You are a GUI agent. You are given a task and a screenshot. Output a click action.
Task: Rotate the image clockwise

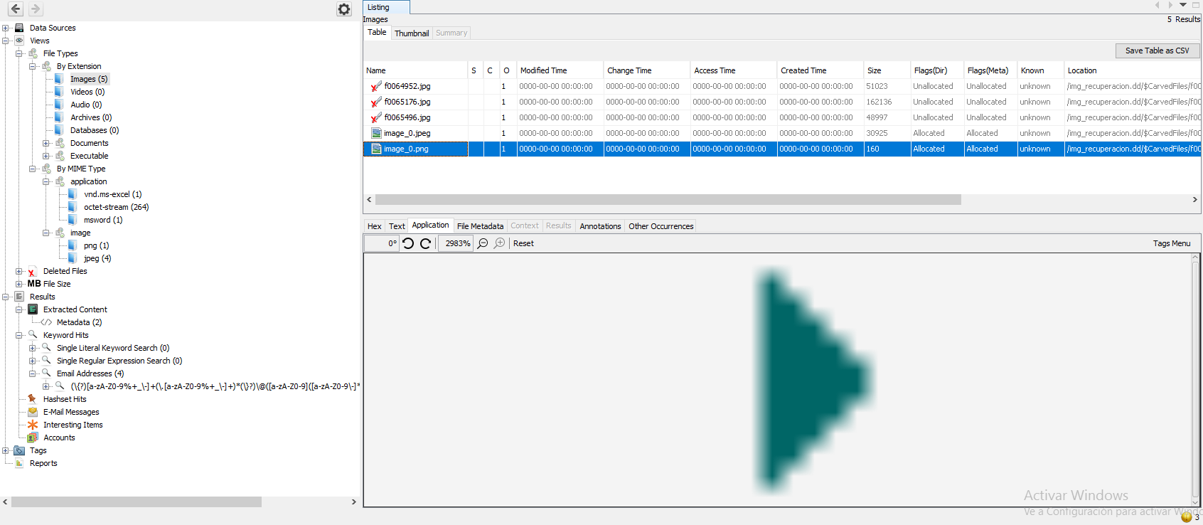point(425,243)
